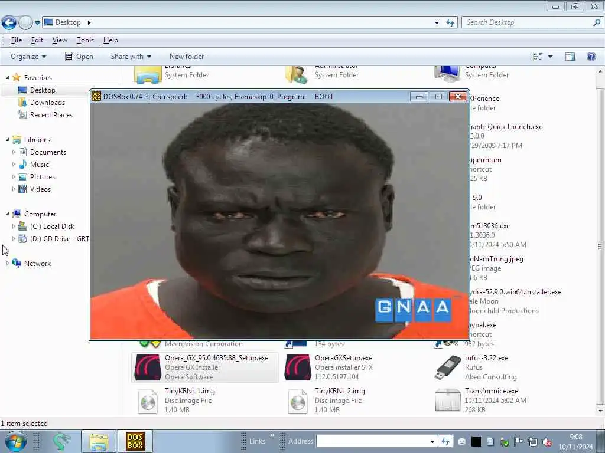
Task: Select (C:) Local Disk
Action: pos(52,226)
